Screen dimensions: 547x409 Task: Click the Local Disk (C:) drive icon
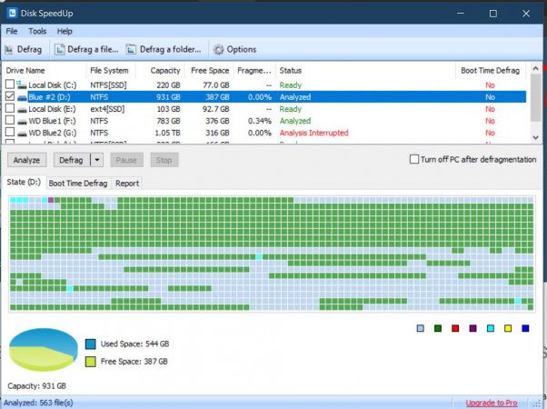22,85
